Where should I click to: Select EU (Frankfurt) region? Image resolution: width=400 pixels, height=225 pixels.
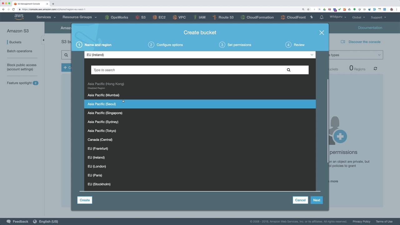point(200,148)
